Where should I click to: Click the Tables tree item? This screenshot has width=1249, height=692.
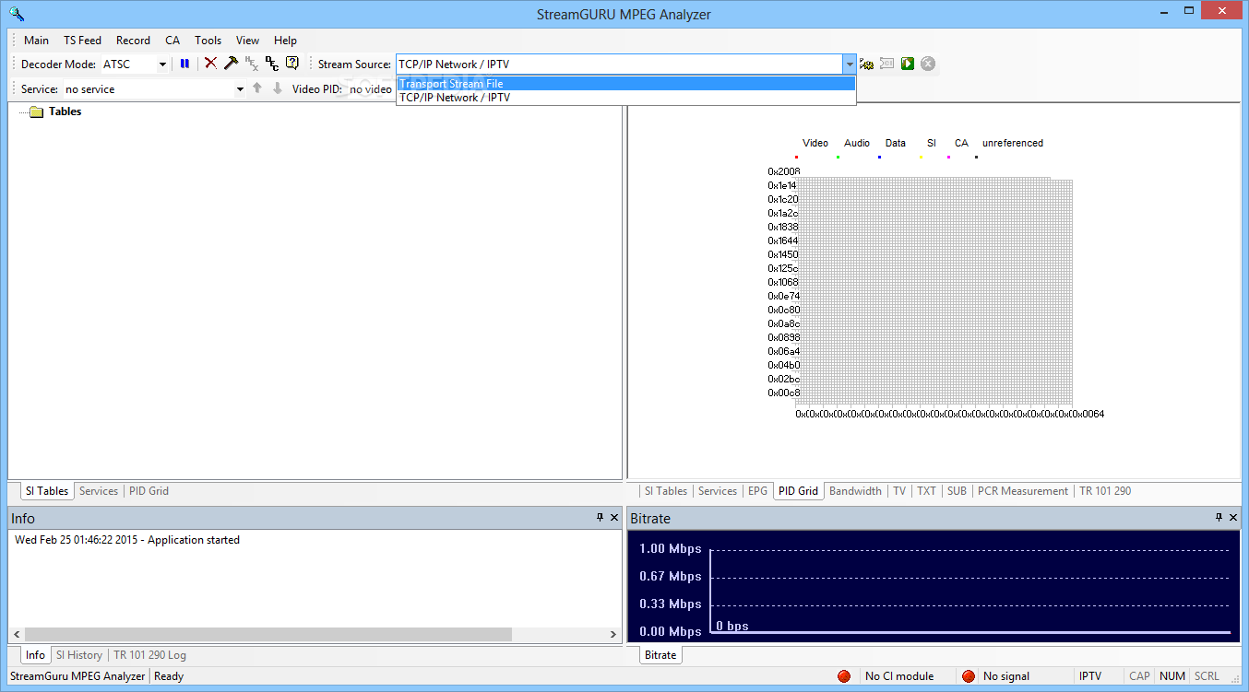click(65, 111)
